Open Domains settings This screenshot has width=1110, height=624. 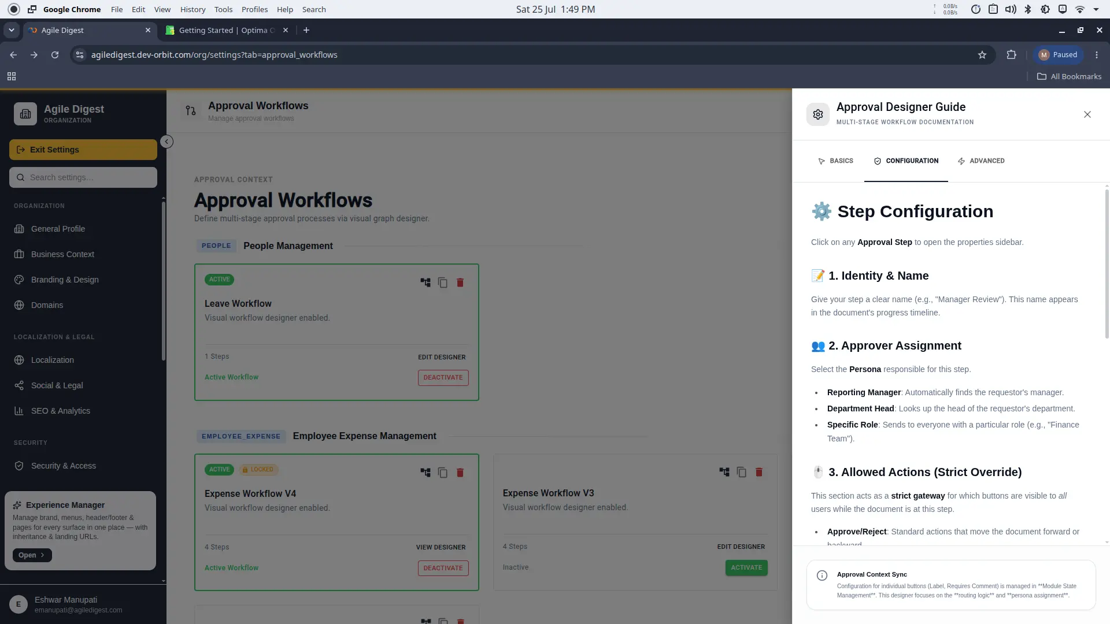point(83,305)
